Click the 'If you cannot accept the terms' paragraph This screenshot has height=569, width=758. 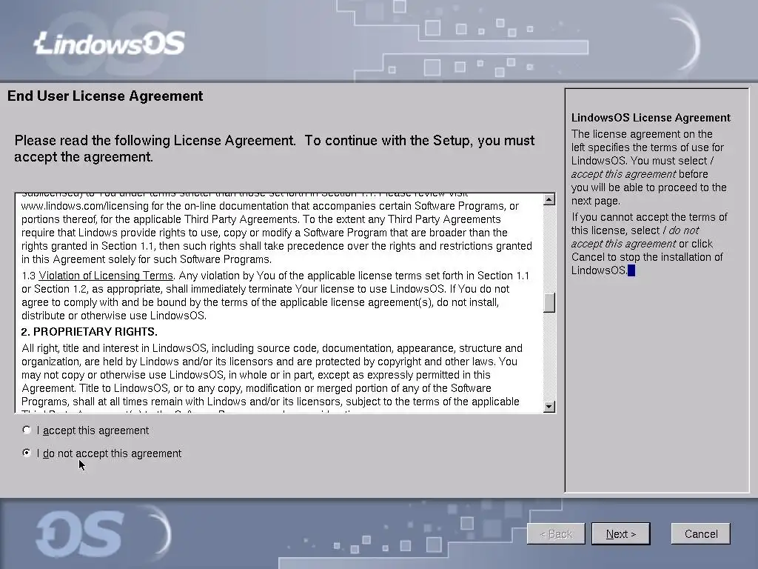pos(649,243)
